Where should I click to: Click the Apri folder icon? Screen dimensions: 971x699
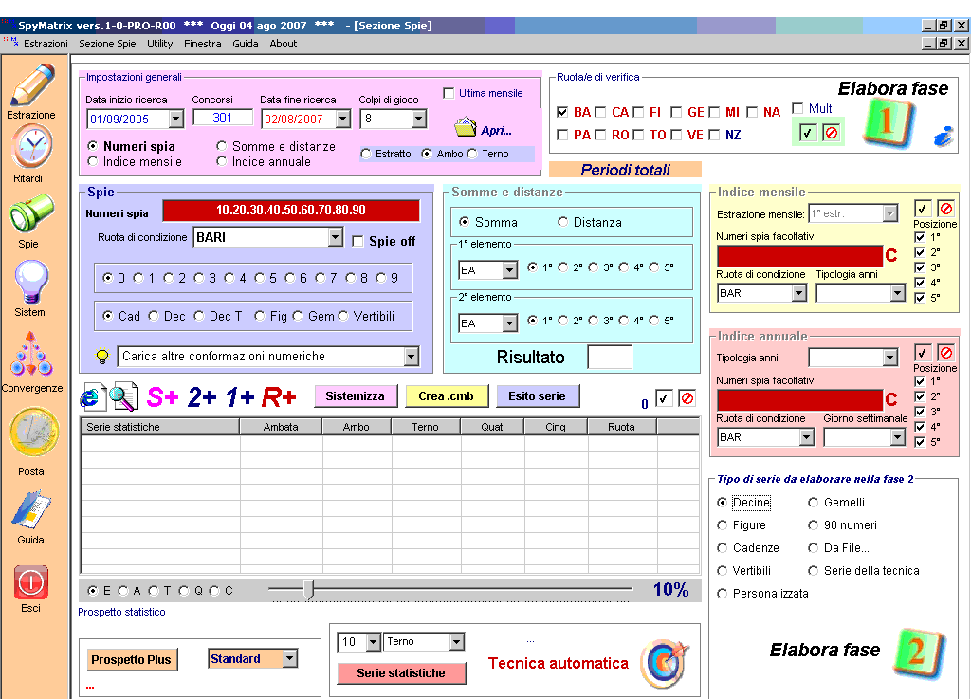pyautogui.click(x=465, y=127)
